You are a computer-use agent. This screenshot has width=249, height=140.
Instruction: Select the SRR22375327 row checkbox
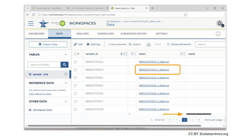pos(75,101)
